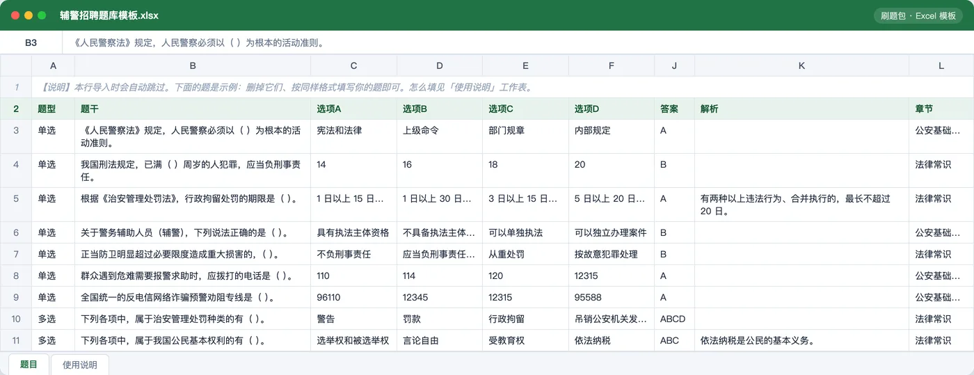Click the 选项A header cell
Viewport: 974px width, 375px height.
[x=353, y=109]
